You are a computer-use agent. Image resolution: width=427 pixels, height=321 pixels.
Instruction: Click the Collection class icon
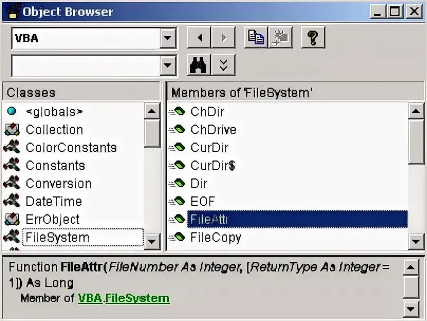coord(12,129)
